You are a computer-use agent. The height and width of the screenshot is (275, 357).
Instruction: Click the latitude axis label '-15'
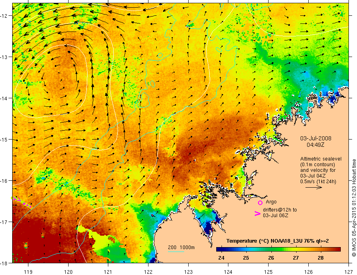point(4,139)
